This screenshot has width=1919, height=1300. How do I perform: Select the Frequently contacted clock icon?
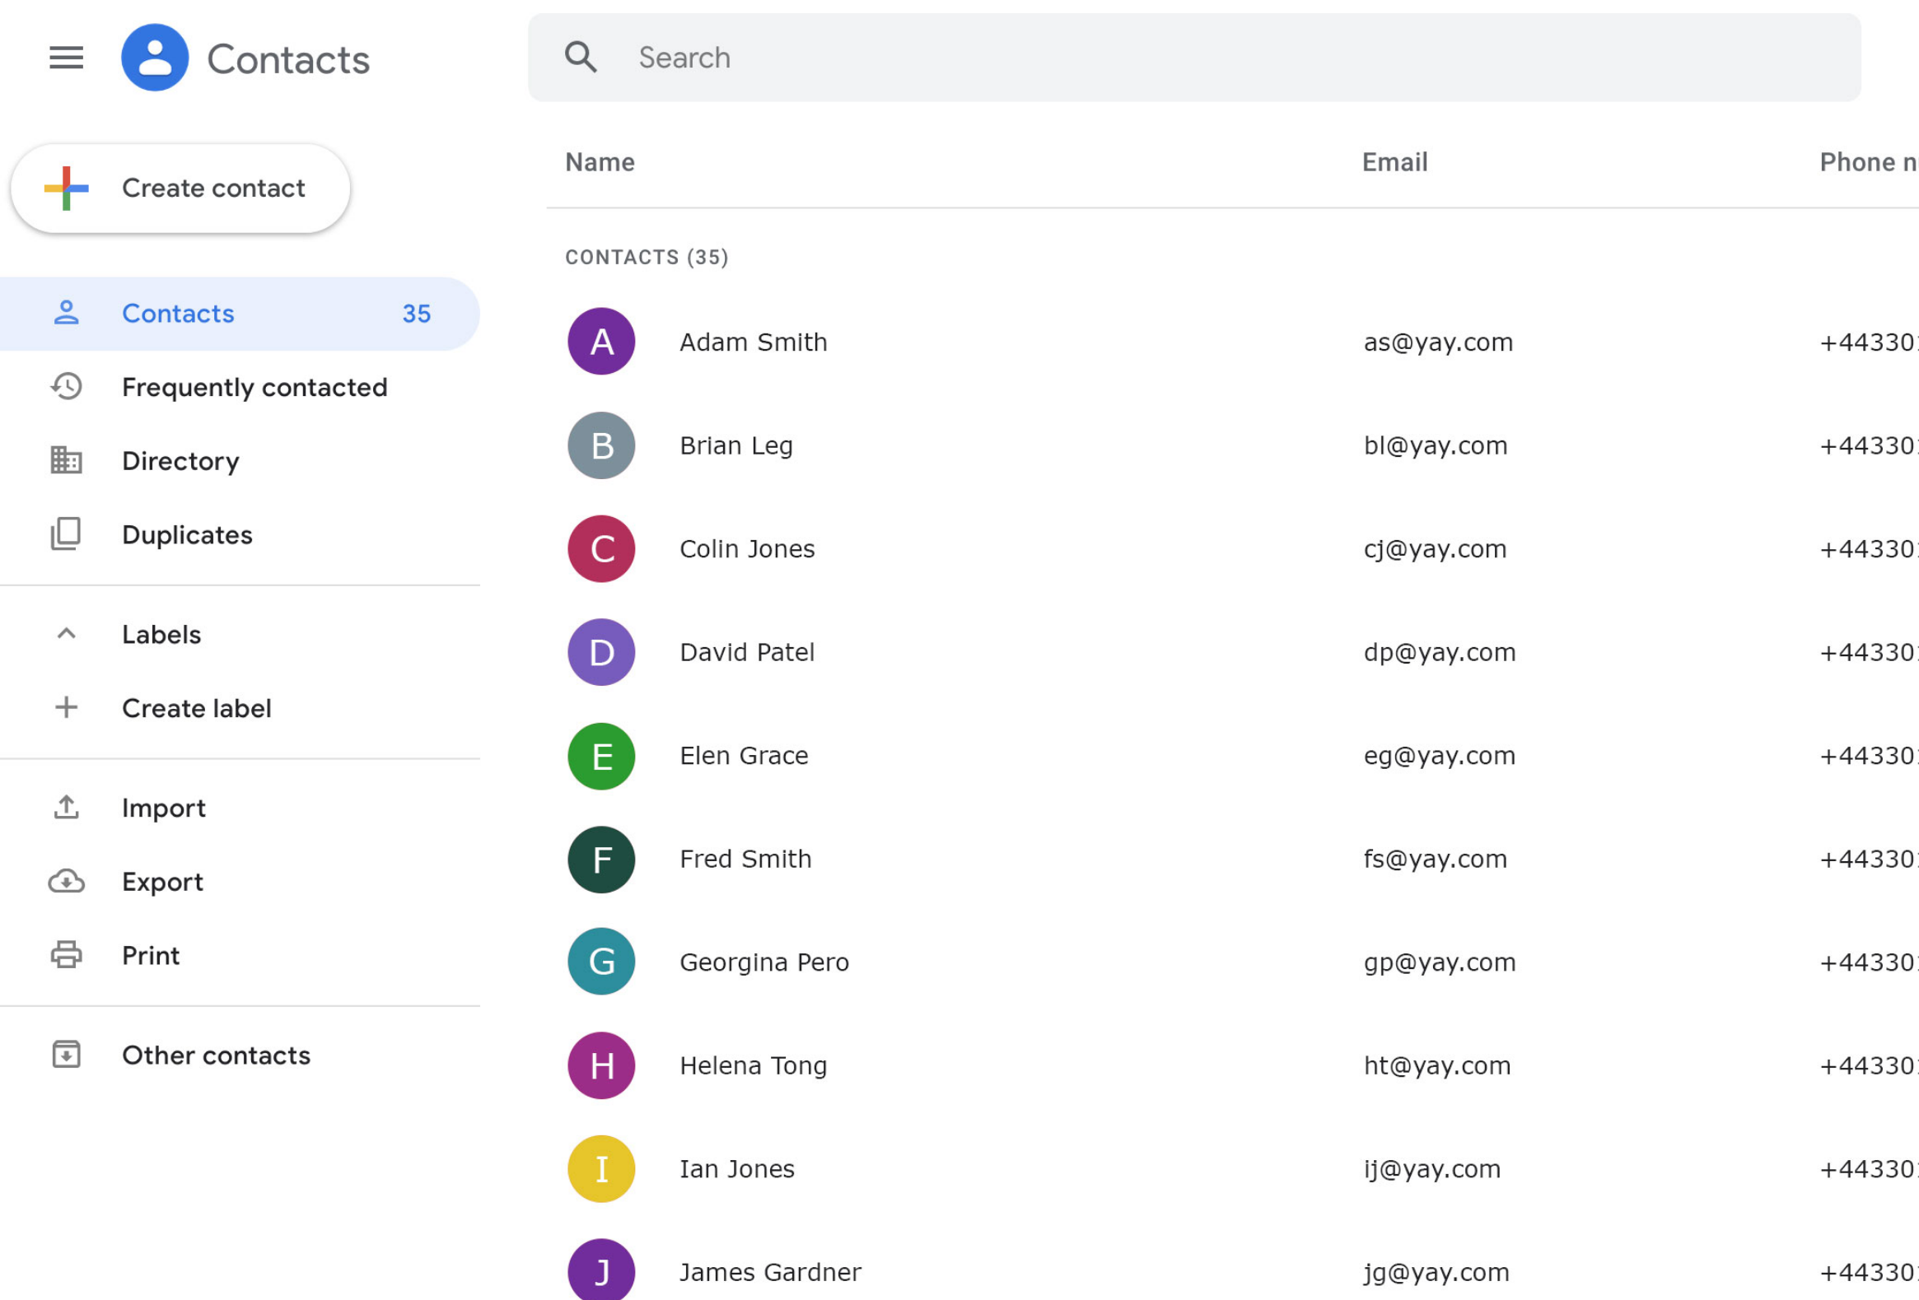66,386
